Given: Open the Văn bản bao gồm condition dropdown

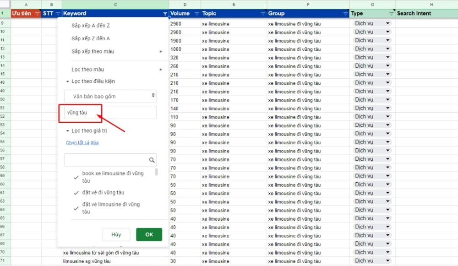Looking at the screenshot, I should tap(110, 96).
